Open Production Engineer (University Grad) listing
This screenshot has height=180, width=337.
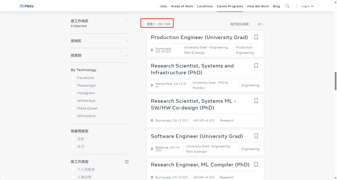point(199,37)
